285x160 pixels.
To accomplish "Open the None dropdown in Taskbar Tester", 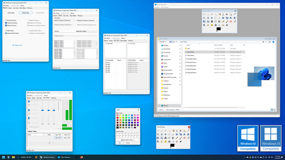I will pyautogui.click(x=36, y=135).
